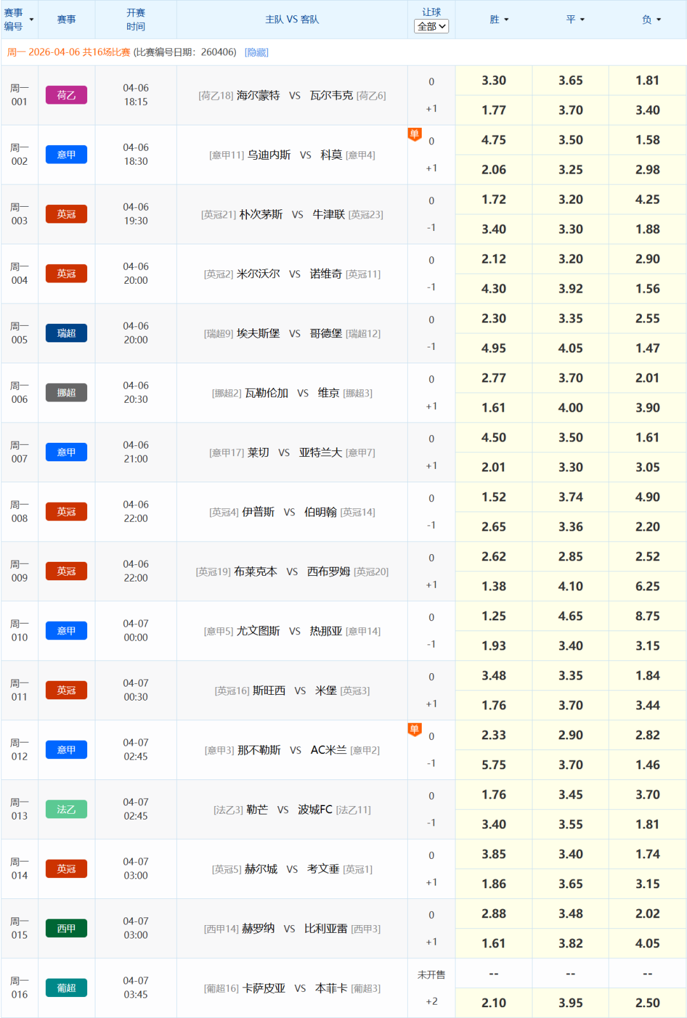Viewport: 687px width, 1018px height.
Task: Click team name 本菲卡 in match 016
Action: [x=331, y=988]
